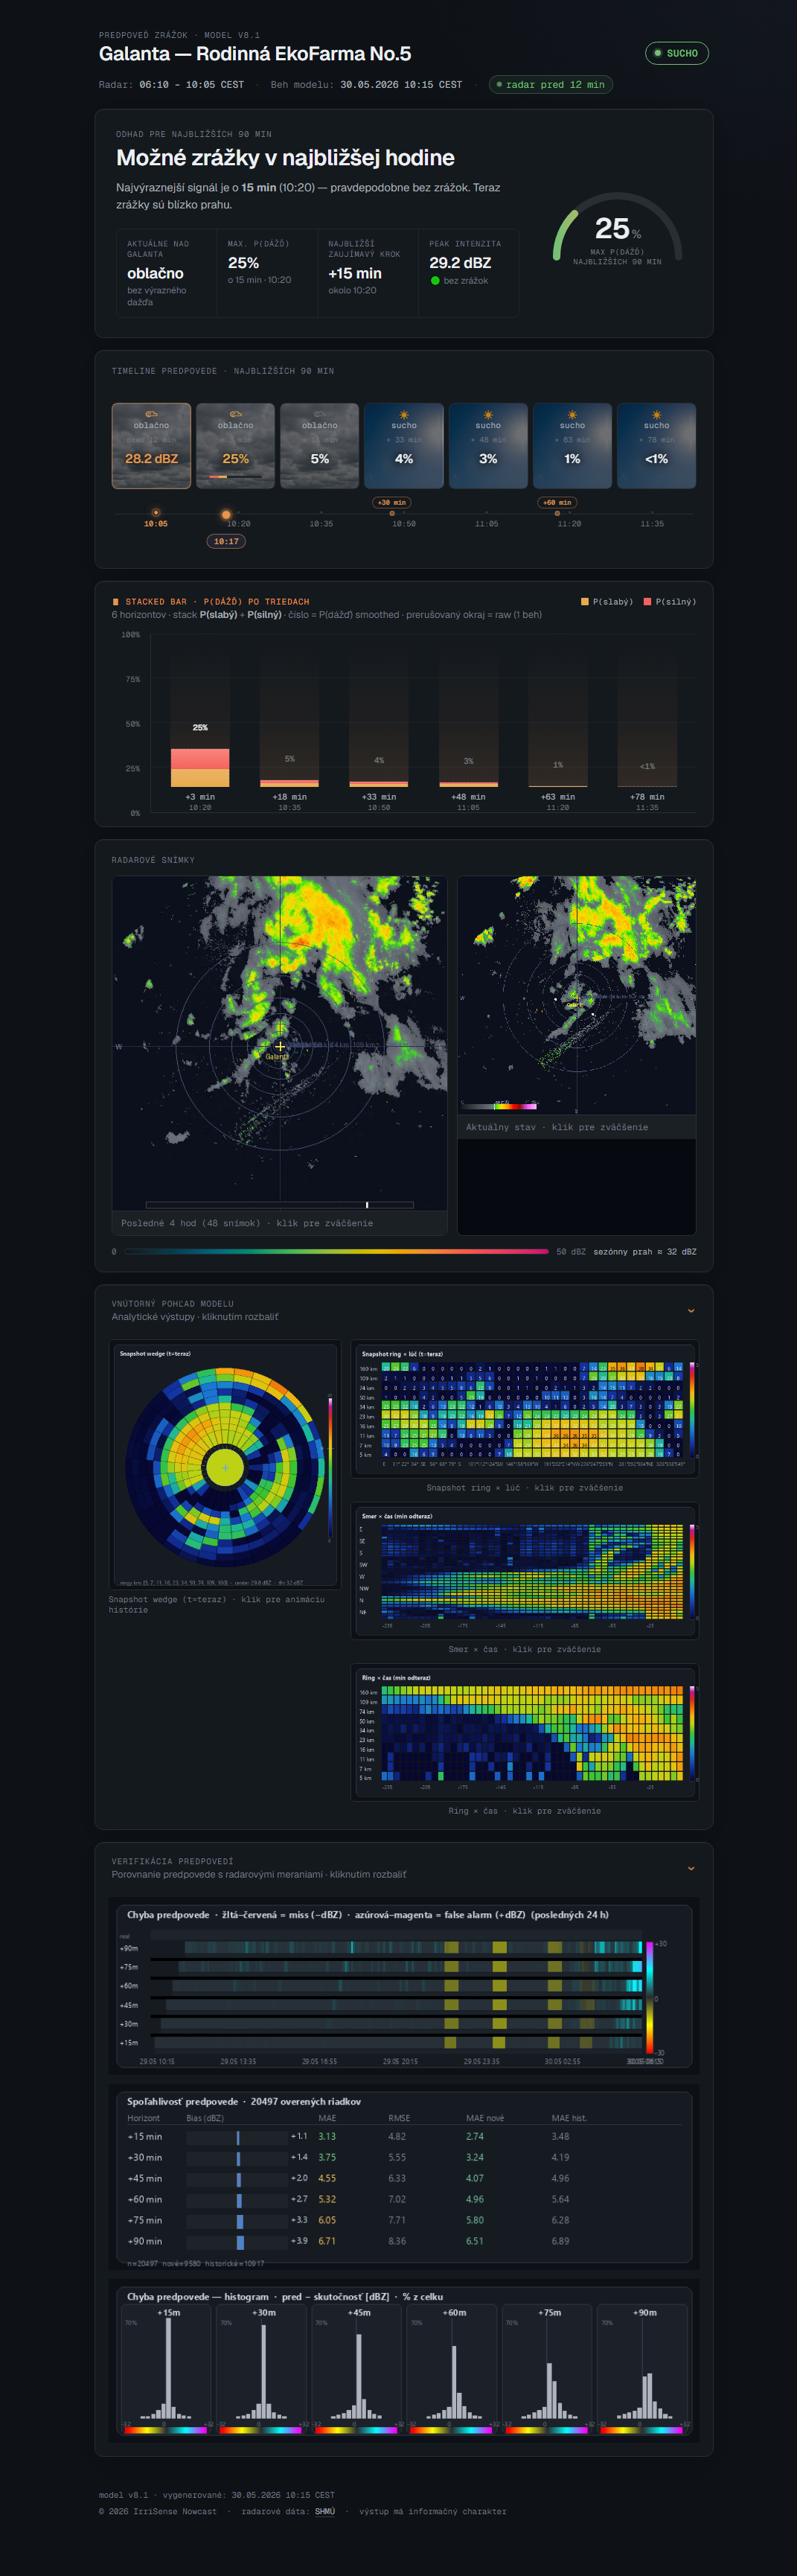
Task: Click the radar animation scrubber bar
Action: coord(279,1204)
